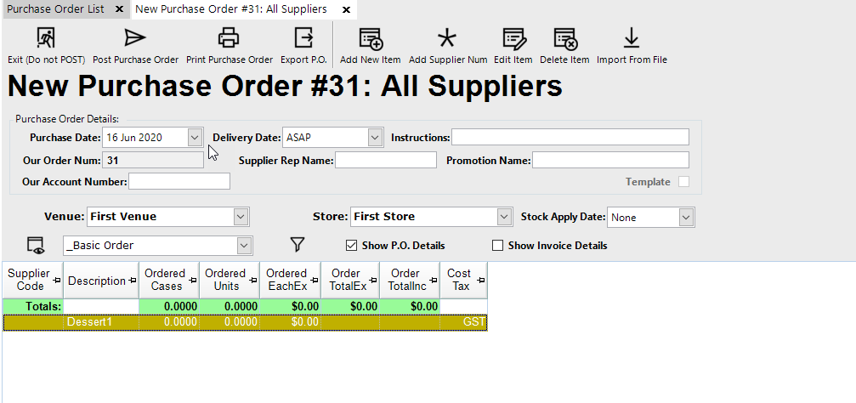Screen dimensions: 856x403
Task: Enable Show Invoice Details checkbox
Action: click(498, 246)
